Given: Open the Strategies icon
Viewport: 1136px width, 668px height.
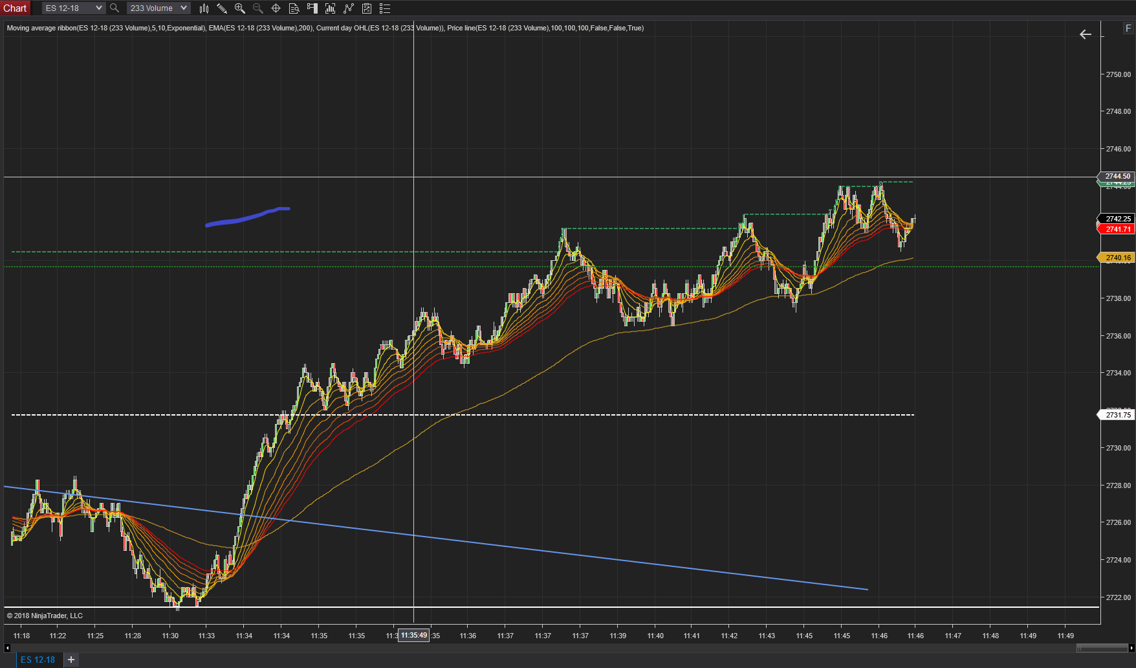Looking at the screenshot, I should click(349, 8).
